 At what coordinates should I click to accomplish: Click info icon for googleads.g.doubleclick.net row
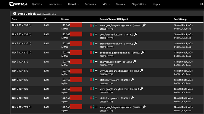coord(93,53)
